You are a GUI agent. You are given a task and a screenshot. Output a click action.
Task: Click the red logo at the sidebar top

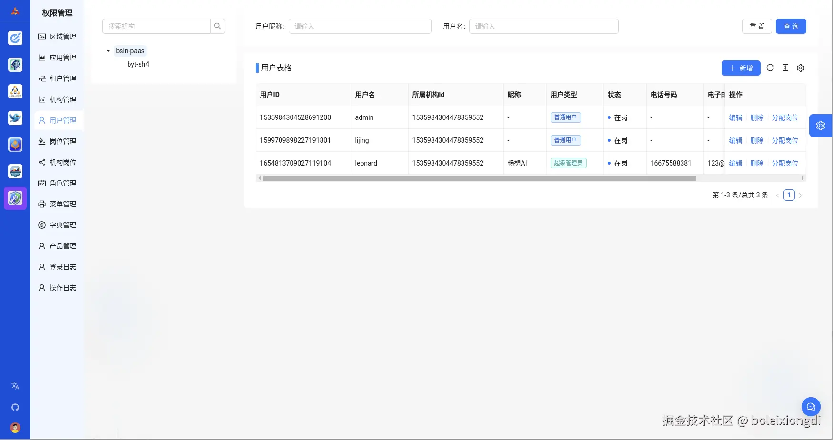coord(15,11)
